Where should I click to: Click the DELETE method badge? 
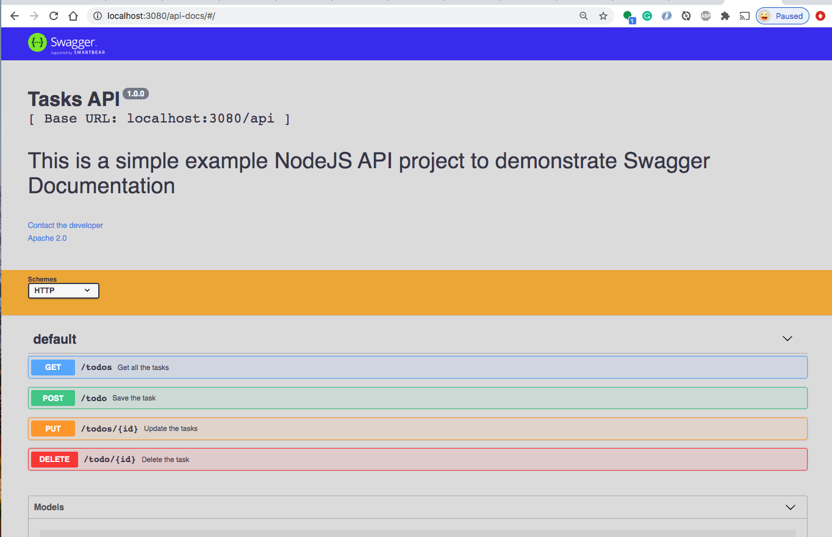(54, 459)
